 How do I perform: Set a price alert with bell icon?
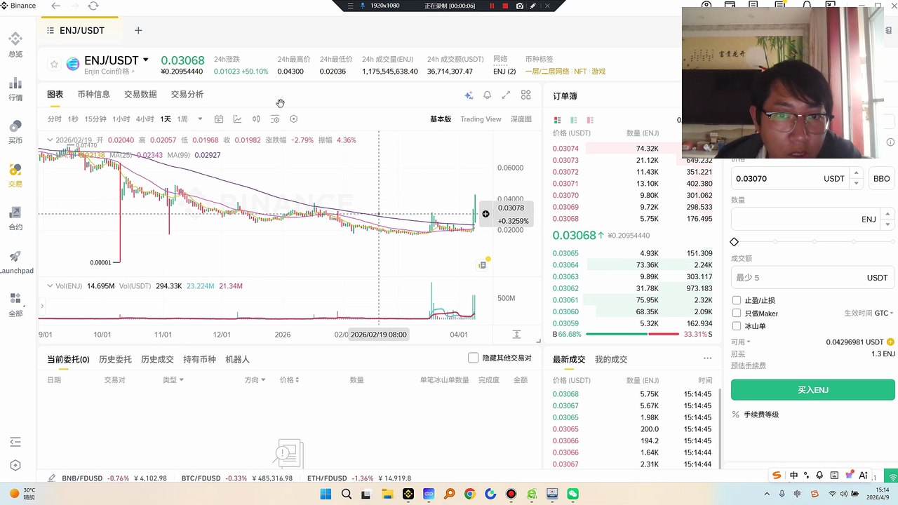coord(487,95)
